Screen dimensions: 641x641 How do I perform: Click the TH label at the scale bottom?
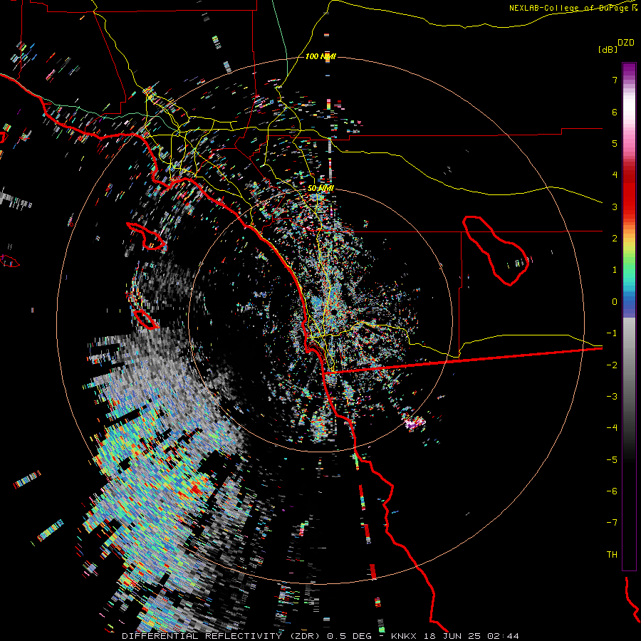612,554
